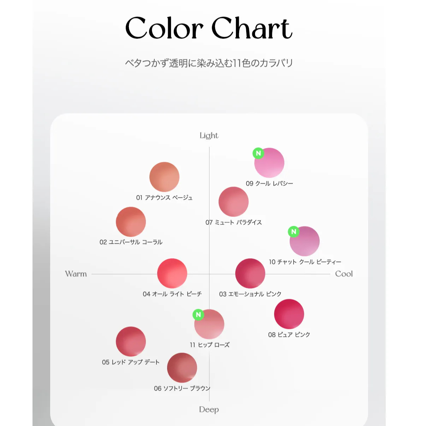Click the green N badge on swatch 10
This screenshot has width=426, height=426.
[x=294, y=232]
